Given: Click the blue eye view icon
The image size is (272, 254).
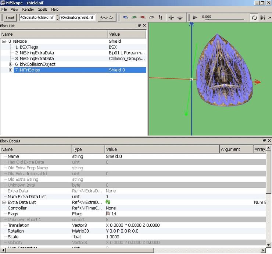Looking at the screenshot, I should pyautogui.click(x=125, y=17).
